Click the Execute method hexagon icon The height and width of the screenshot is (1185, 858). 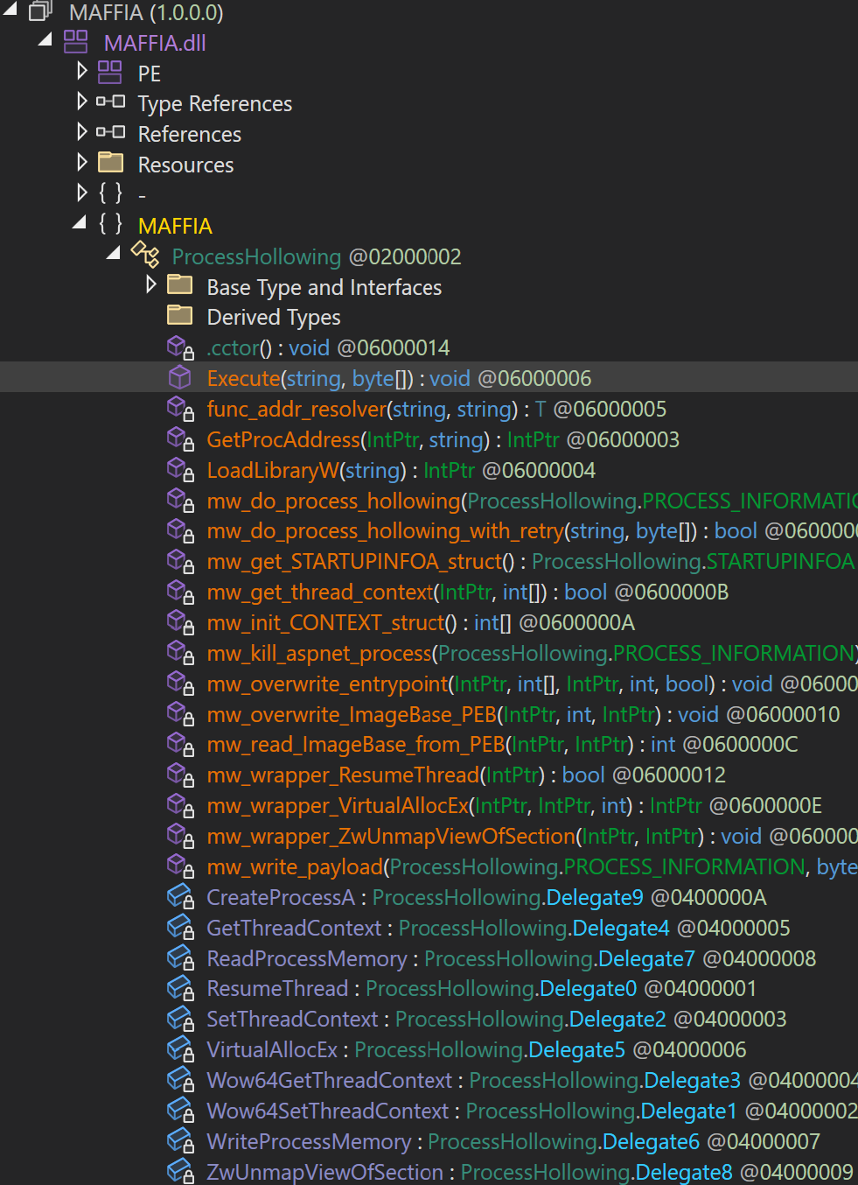click(x=179, y=377)
